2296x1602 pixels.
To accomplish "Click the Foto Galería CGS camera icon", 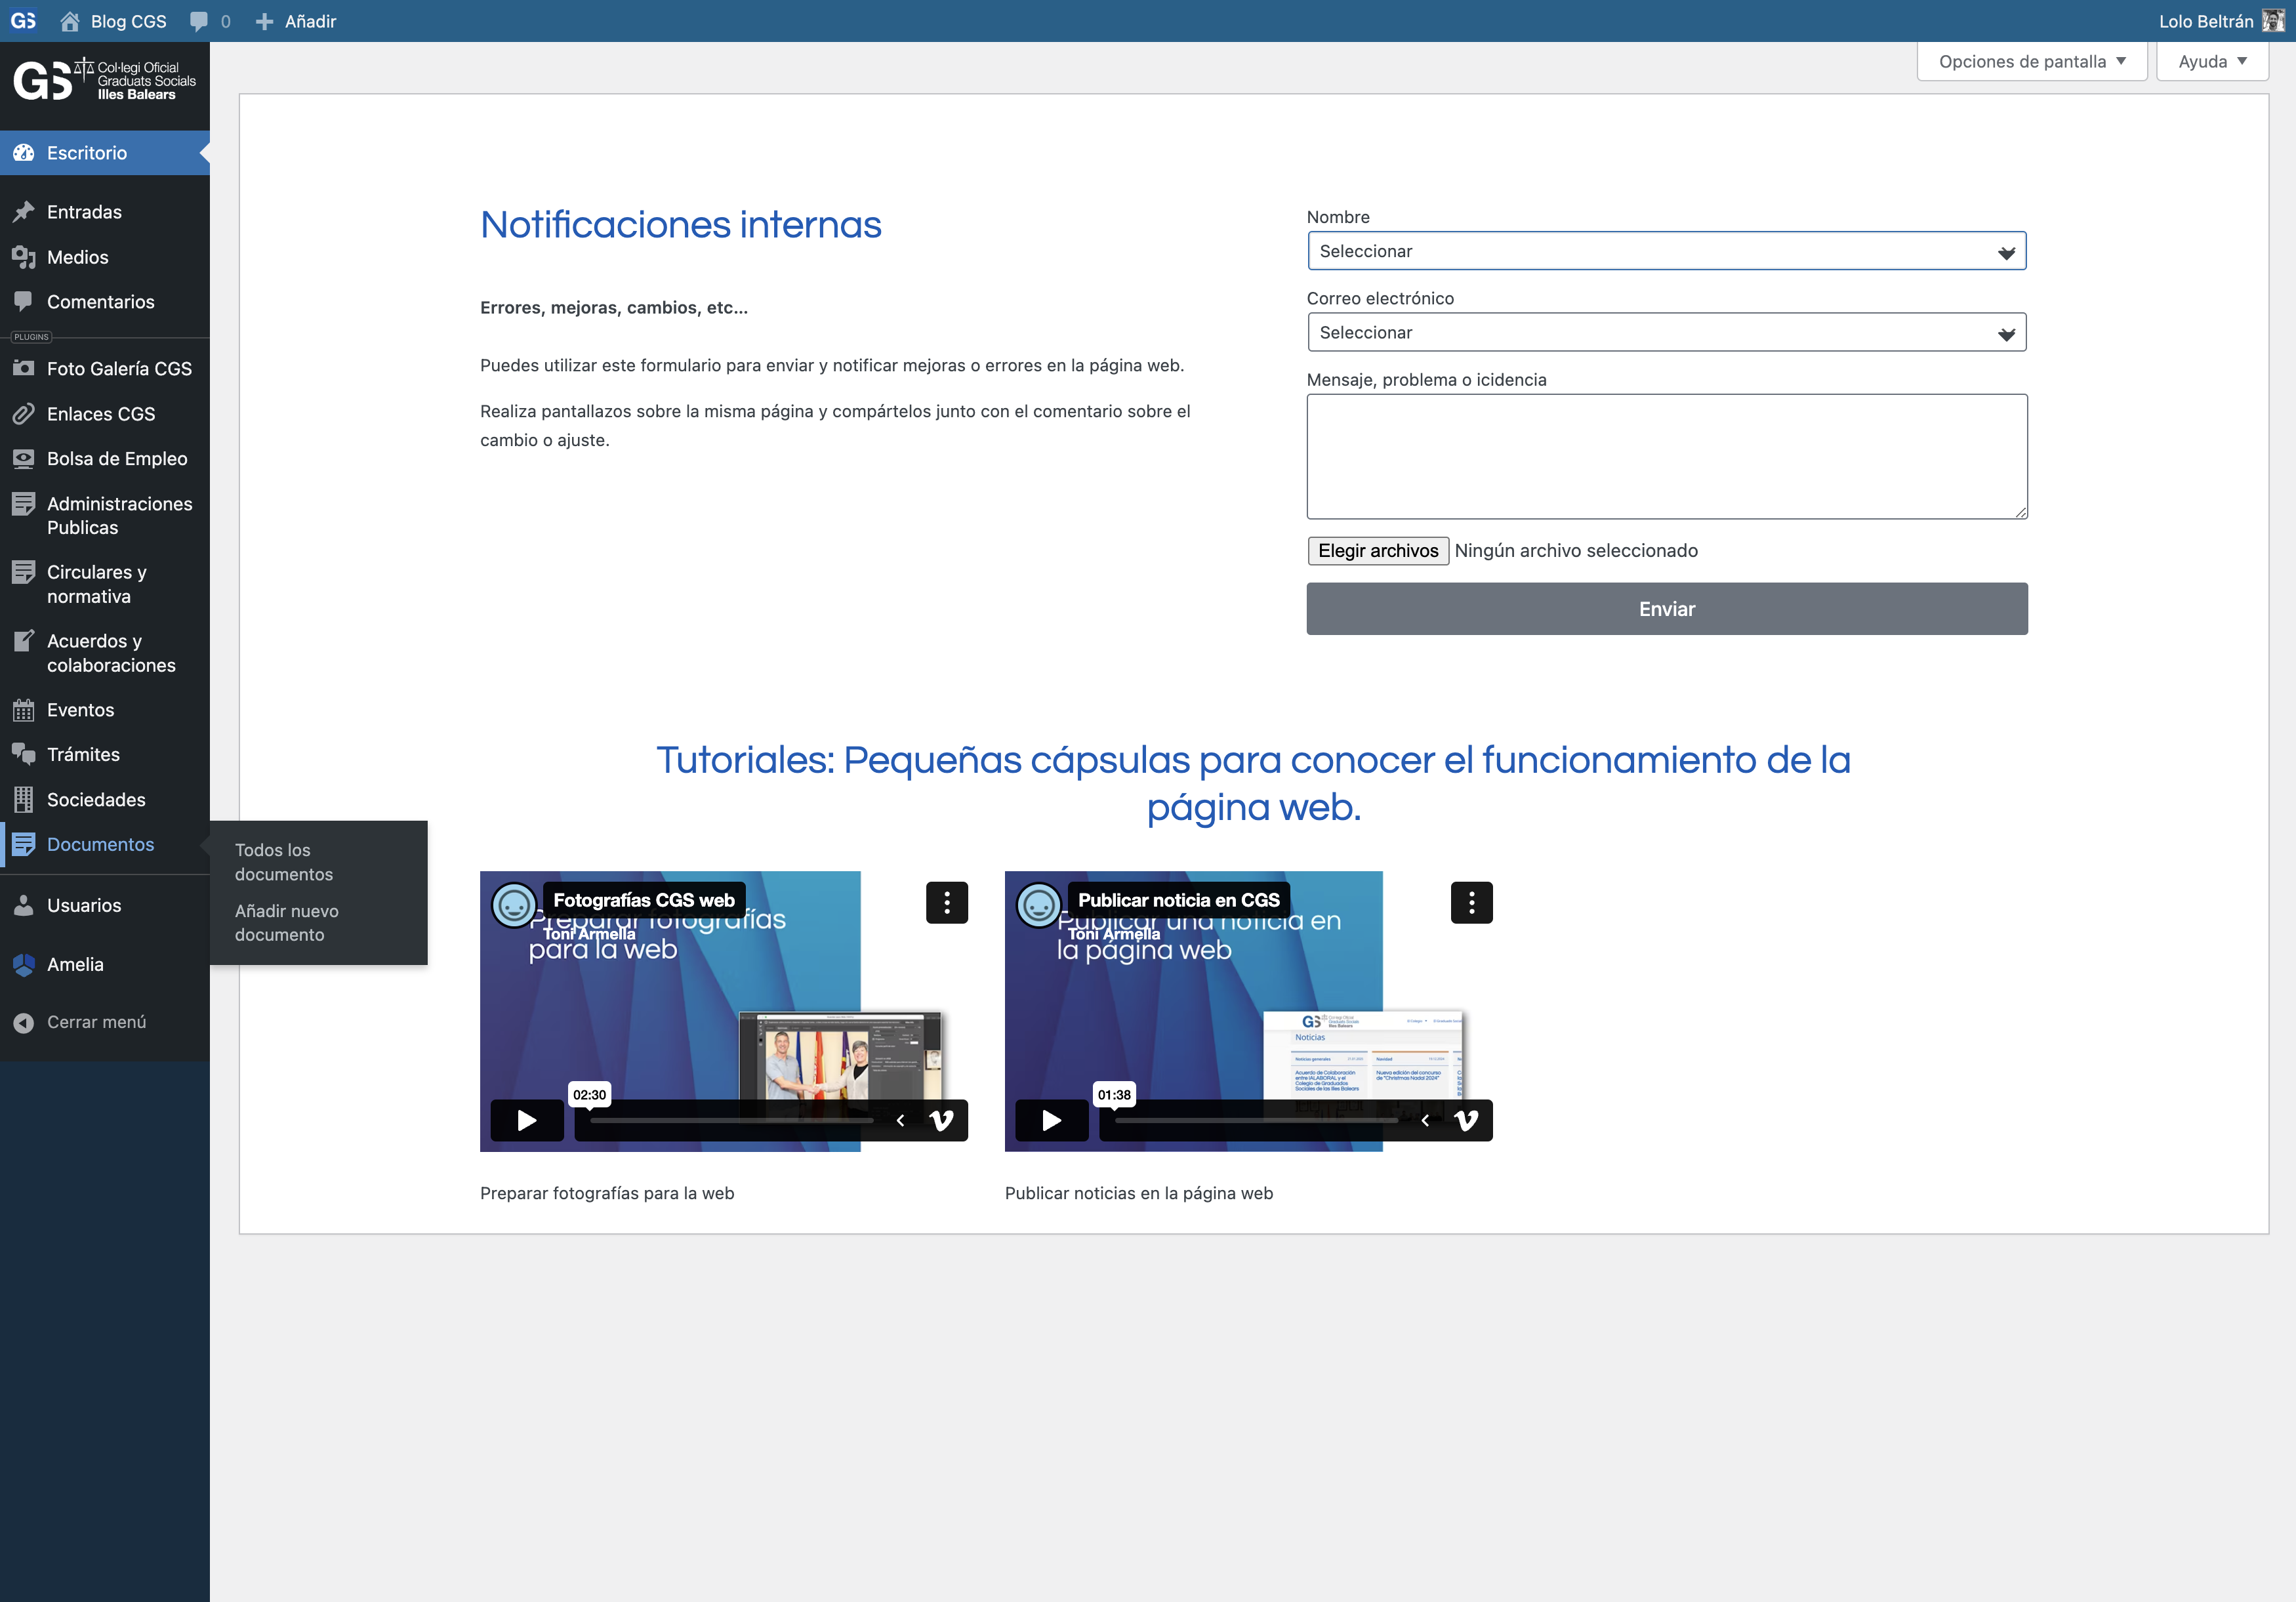I will [x=23, y=368].
